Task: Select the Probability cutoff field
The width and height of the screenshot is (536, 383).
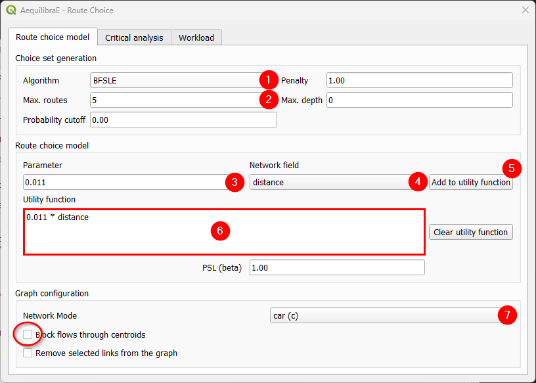Action: click(183, 120)
